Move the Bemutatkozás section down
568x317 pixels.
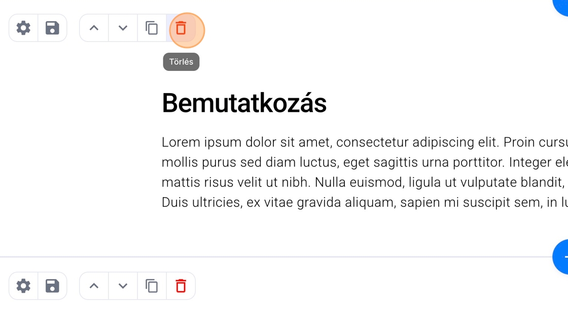pos(123,28)
